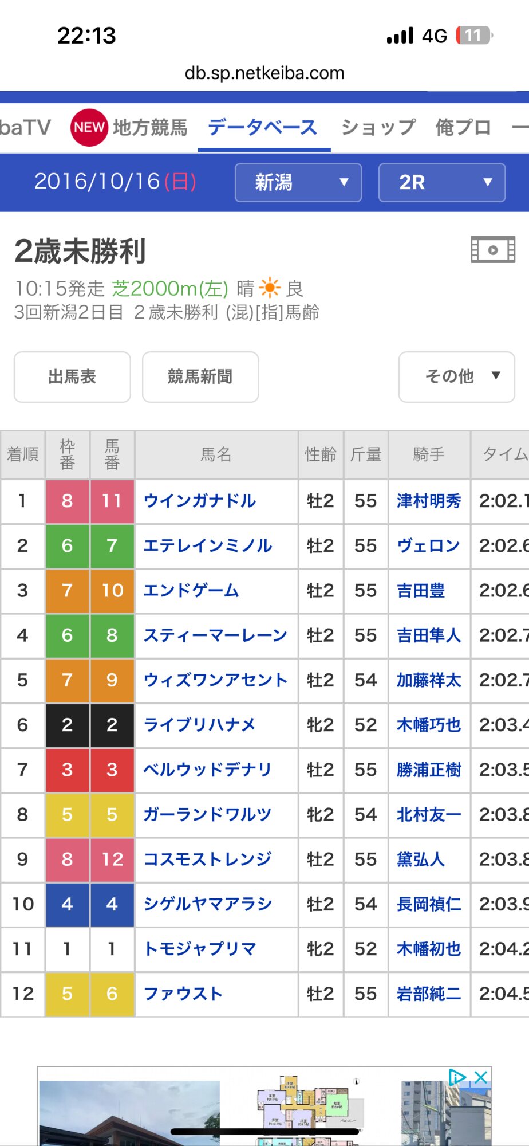Expand the その他 dropdown menu

tap(456, 376)
